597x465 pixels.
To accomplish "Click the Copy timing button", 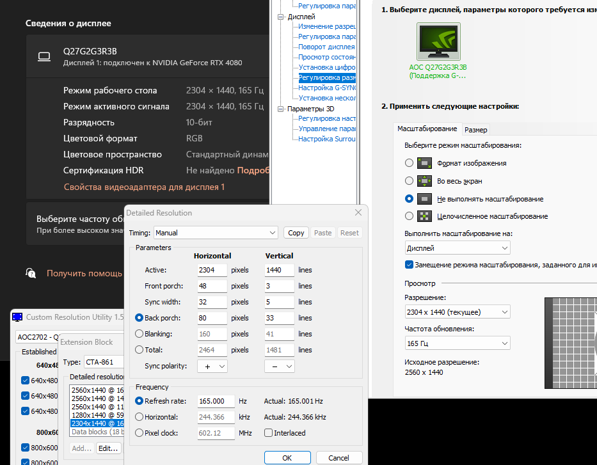I will point(296,233).
